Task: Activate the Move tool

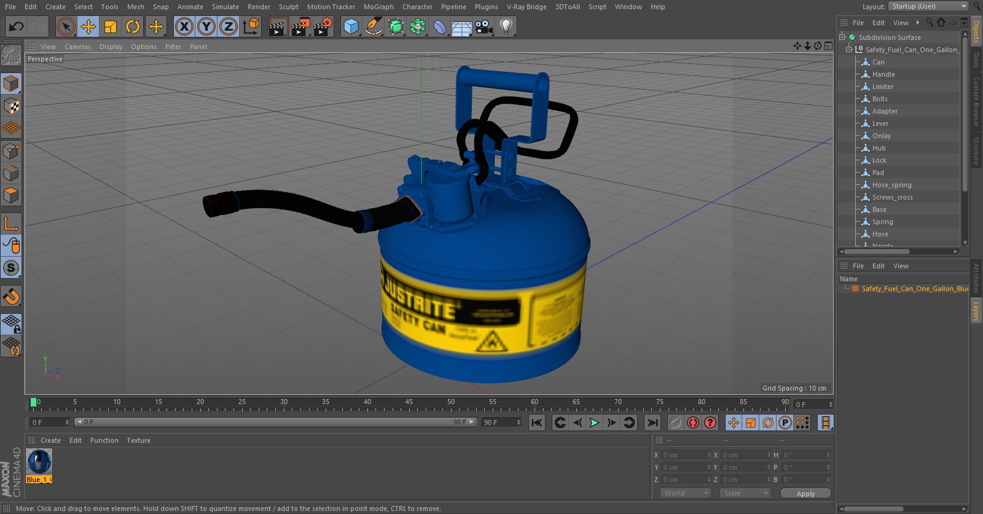Action: (x=88, y=26)
